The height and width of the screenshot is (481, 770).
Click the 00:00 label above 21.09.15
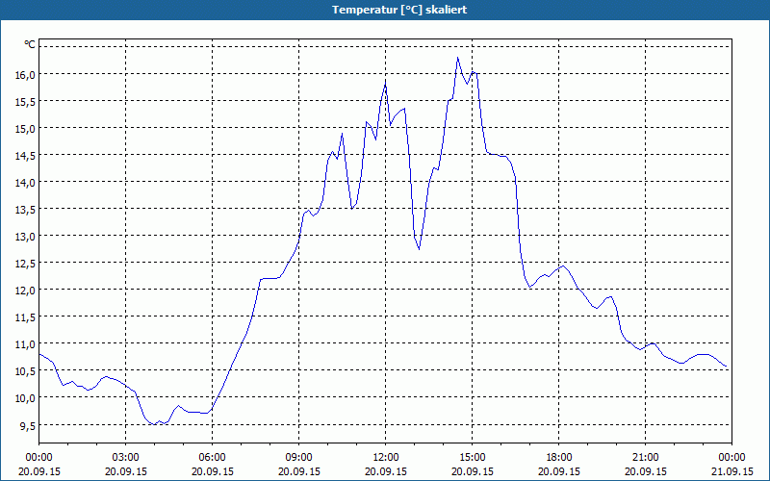(x=731, y=458)
